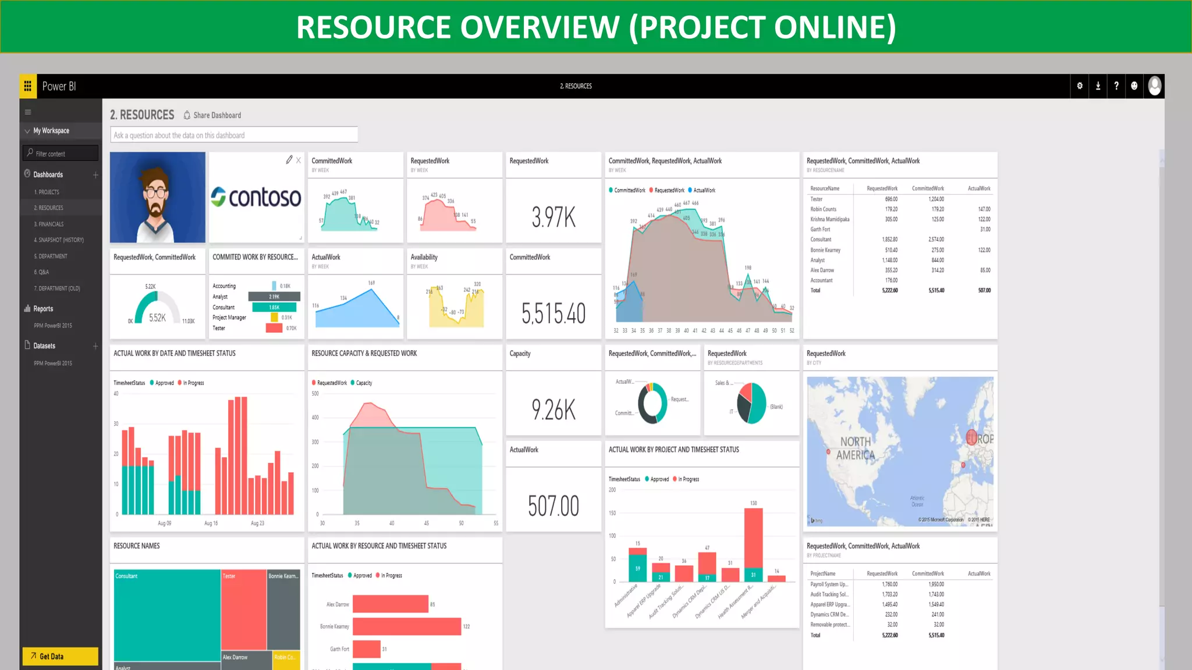Click the Get Data arrow icon
The height and width of the screenshot is (670, 1192).
[33, 655]
